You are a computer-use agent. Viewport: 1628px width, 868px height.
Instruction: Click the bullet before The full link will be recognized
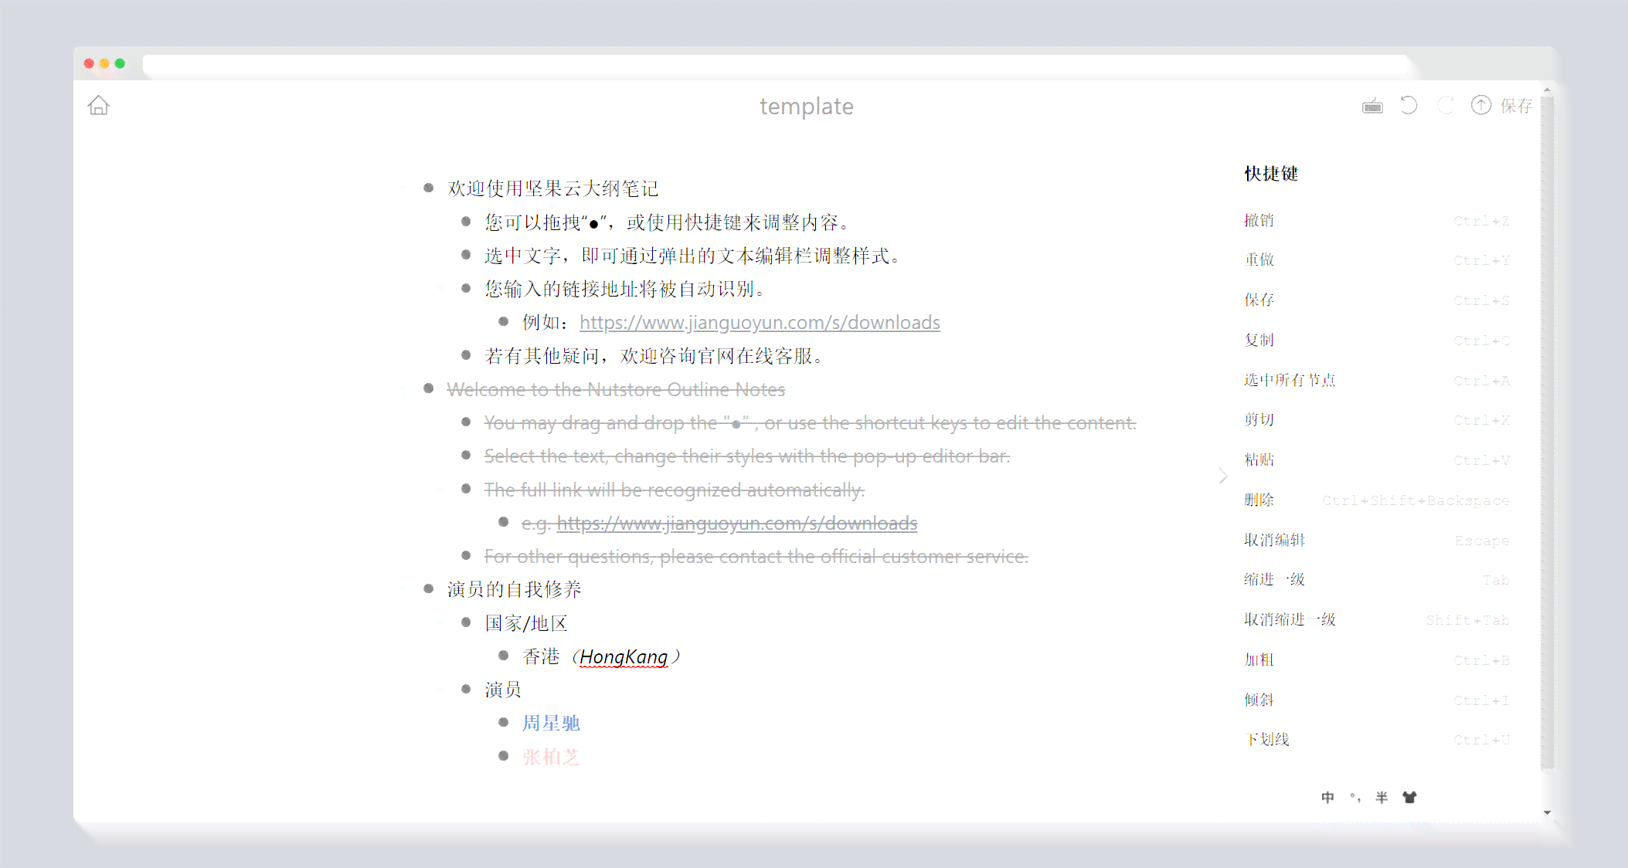466,489
